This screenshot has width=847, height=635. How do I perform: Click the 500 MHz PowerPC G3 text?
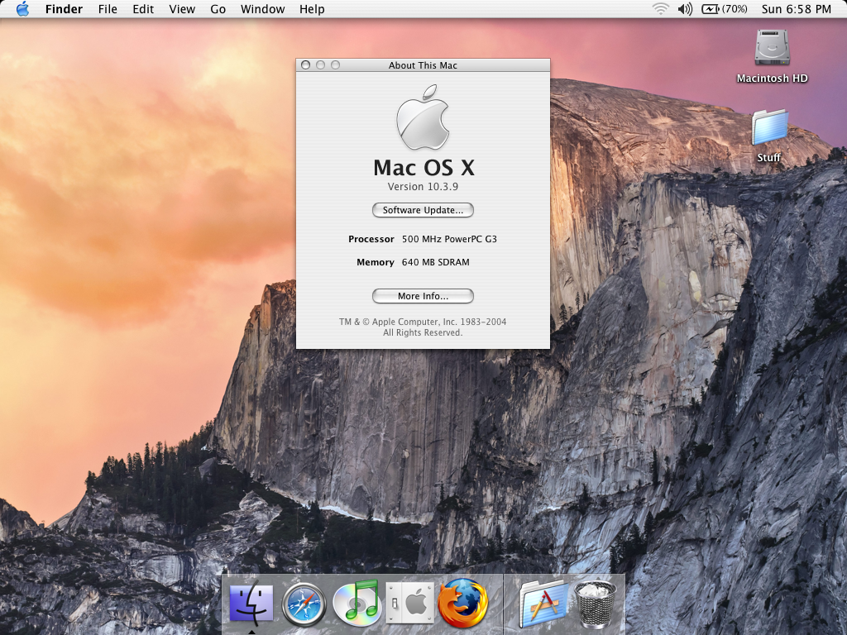coord(449,239)
